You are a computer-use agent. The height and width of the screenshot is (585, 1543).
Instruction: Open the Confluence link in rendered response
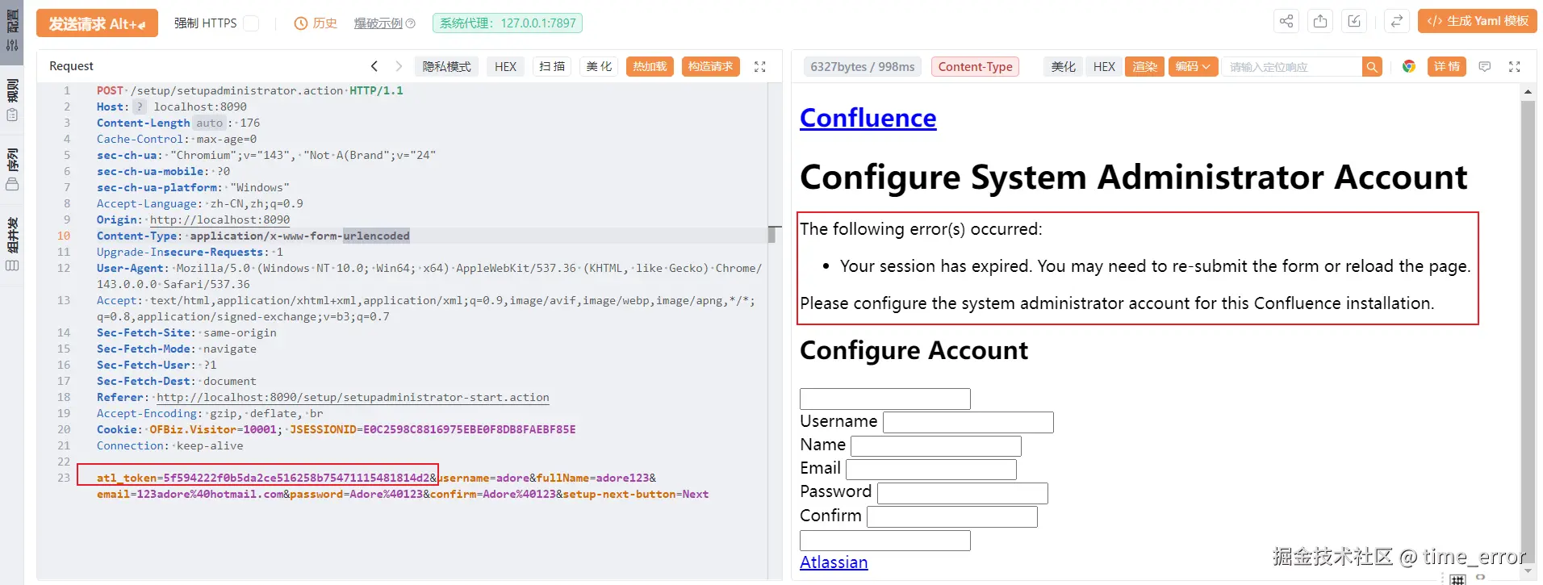coord(868,118)
